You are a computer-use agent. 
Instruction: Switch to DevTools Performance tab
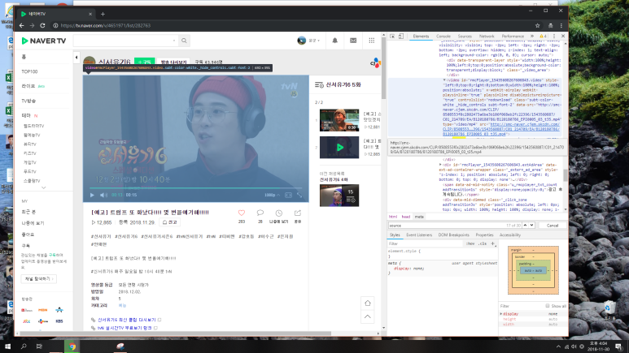pyautogui.click(x=513, y=36)
